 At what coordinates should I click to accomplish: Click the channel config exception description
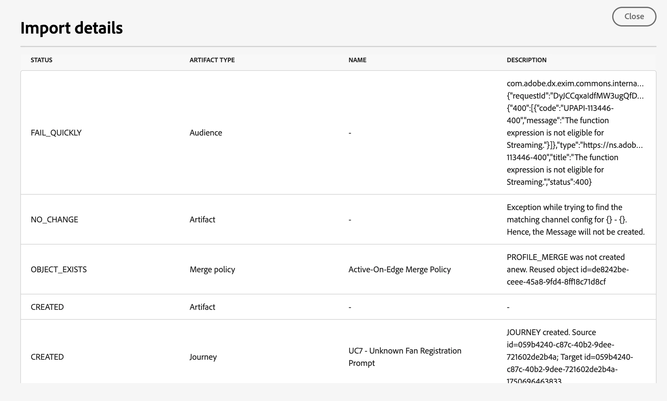[575, 220]
